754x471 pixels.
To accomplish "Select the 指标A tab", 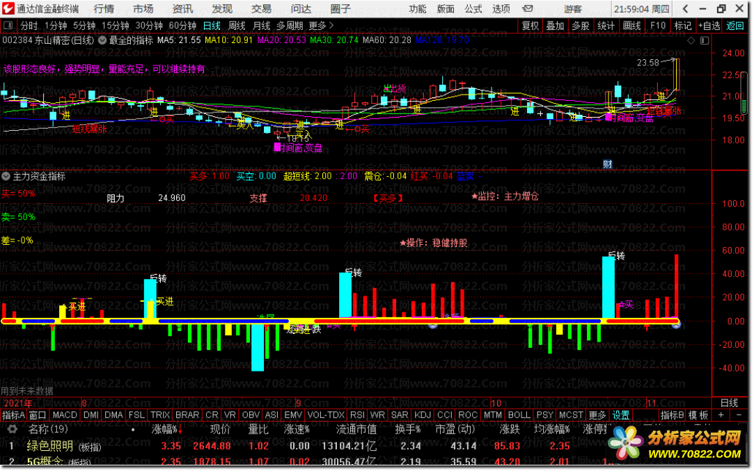I will [13, 416].
